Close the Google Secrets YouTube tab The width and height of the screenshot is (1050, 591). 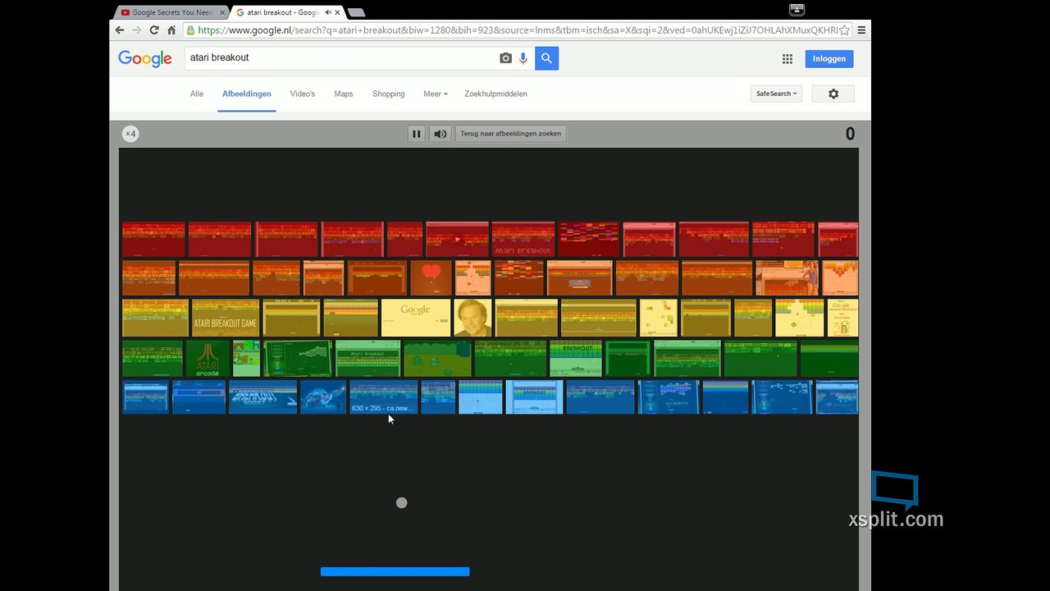[x=222, y=12]
